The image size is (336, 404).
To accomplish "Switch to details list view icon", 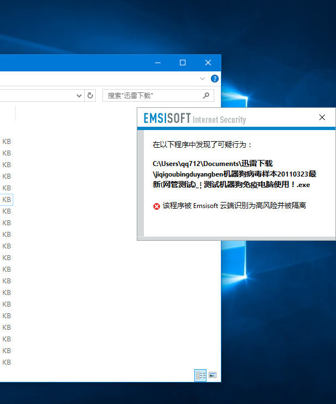I will [200, 375].
